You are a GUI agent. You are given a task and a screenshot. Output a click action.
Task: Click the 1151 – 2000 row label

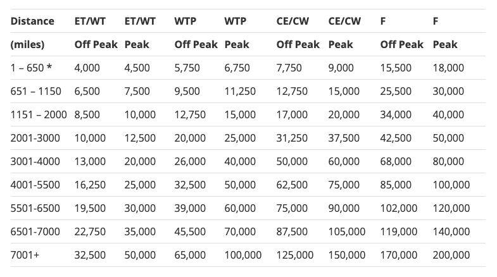[39, 114]
